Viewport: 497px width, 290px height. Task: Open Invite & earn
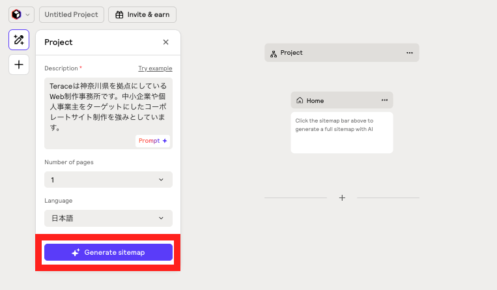[142, 14]
